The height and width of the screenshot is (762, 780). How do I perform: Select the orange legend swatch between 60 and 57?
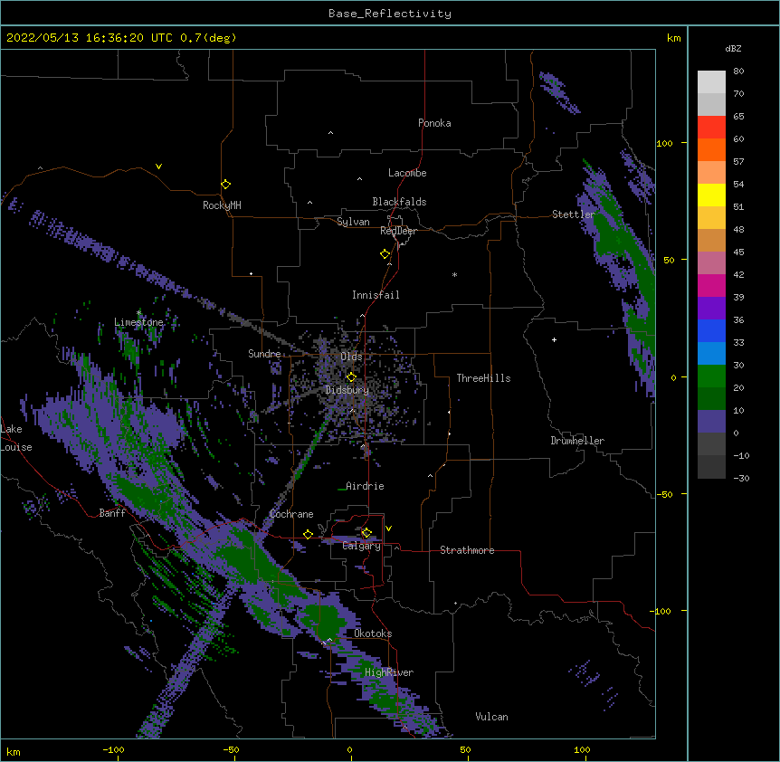click(x=711, y=149)
